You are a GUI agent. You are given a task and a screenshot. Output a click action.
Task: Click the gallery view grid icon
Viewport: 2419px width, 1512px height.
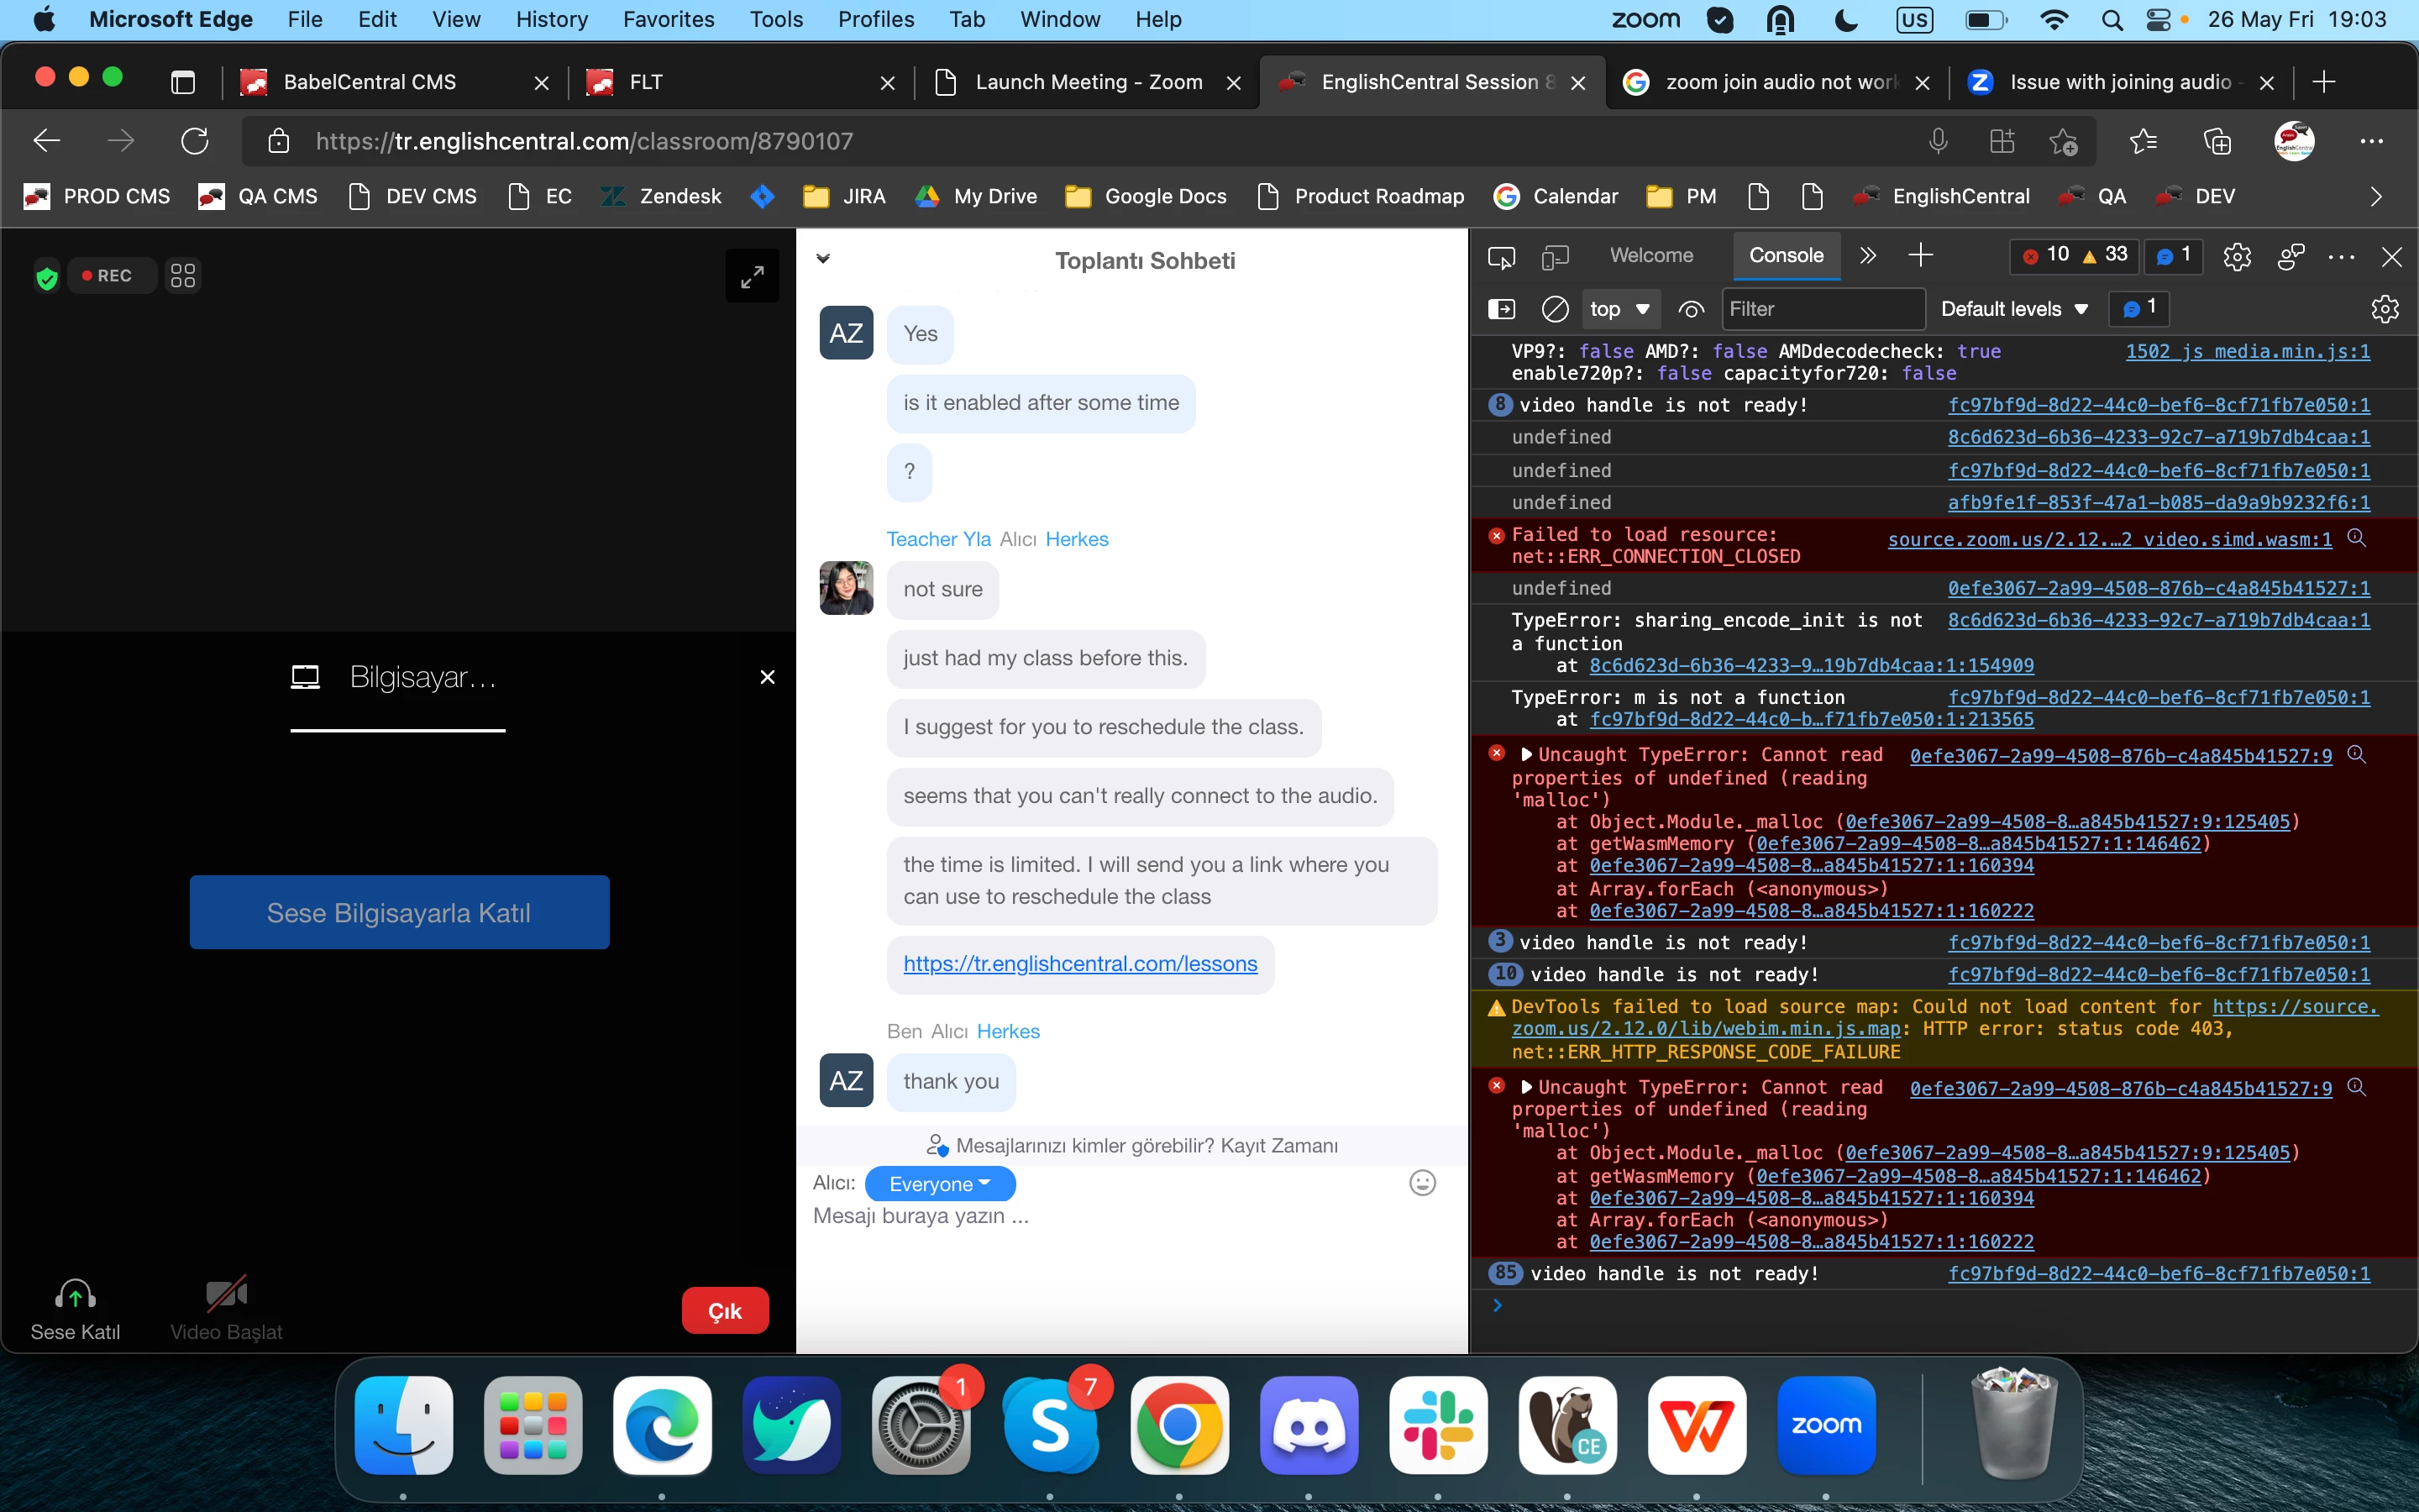(183, 276)
